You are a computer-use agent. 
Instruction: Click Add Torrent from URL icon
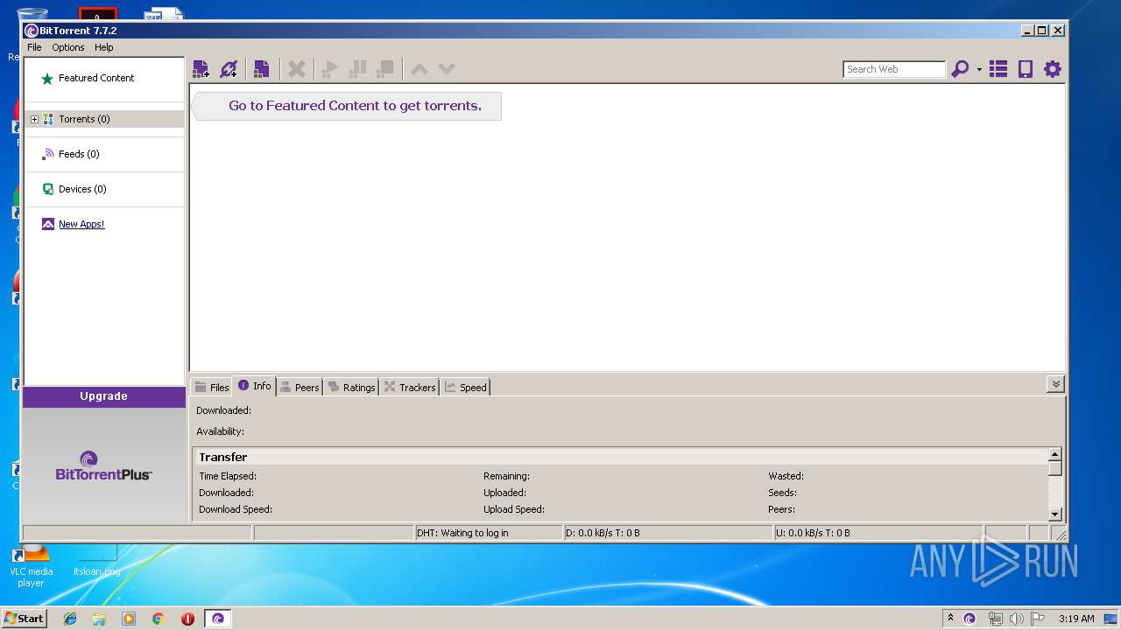point(229,69)
